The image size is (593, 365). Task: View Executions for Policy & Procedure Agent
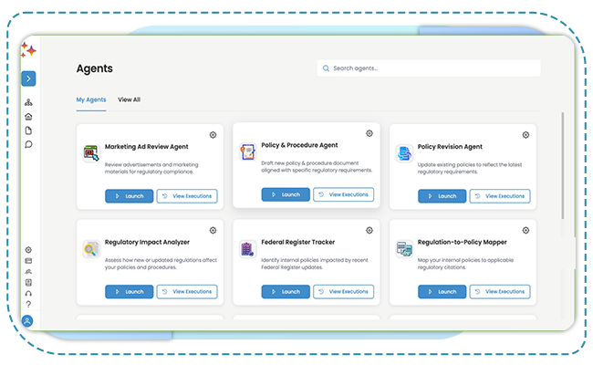tap(343, 194)
